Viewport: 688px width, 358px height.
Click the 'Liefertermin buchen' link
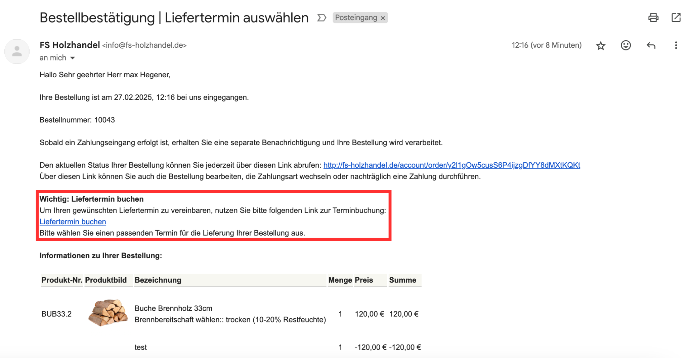point(73,222)
